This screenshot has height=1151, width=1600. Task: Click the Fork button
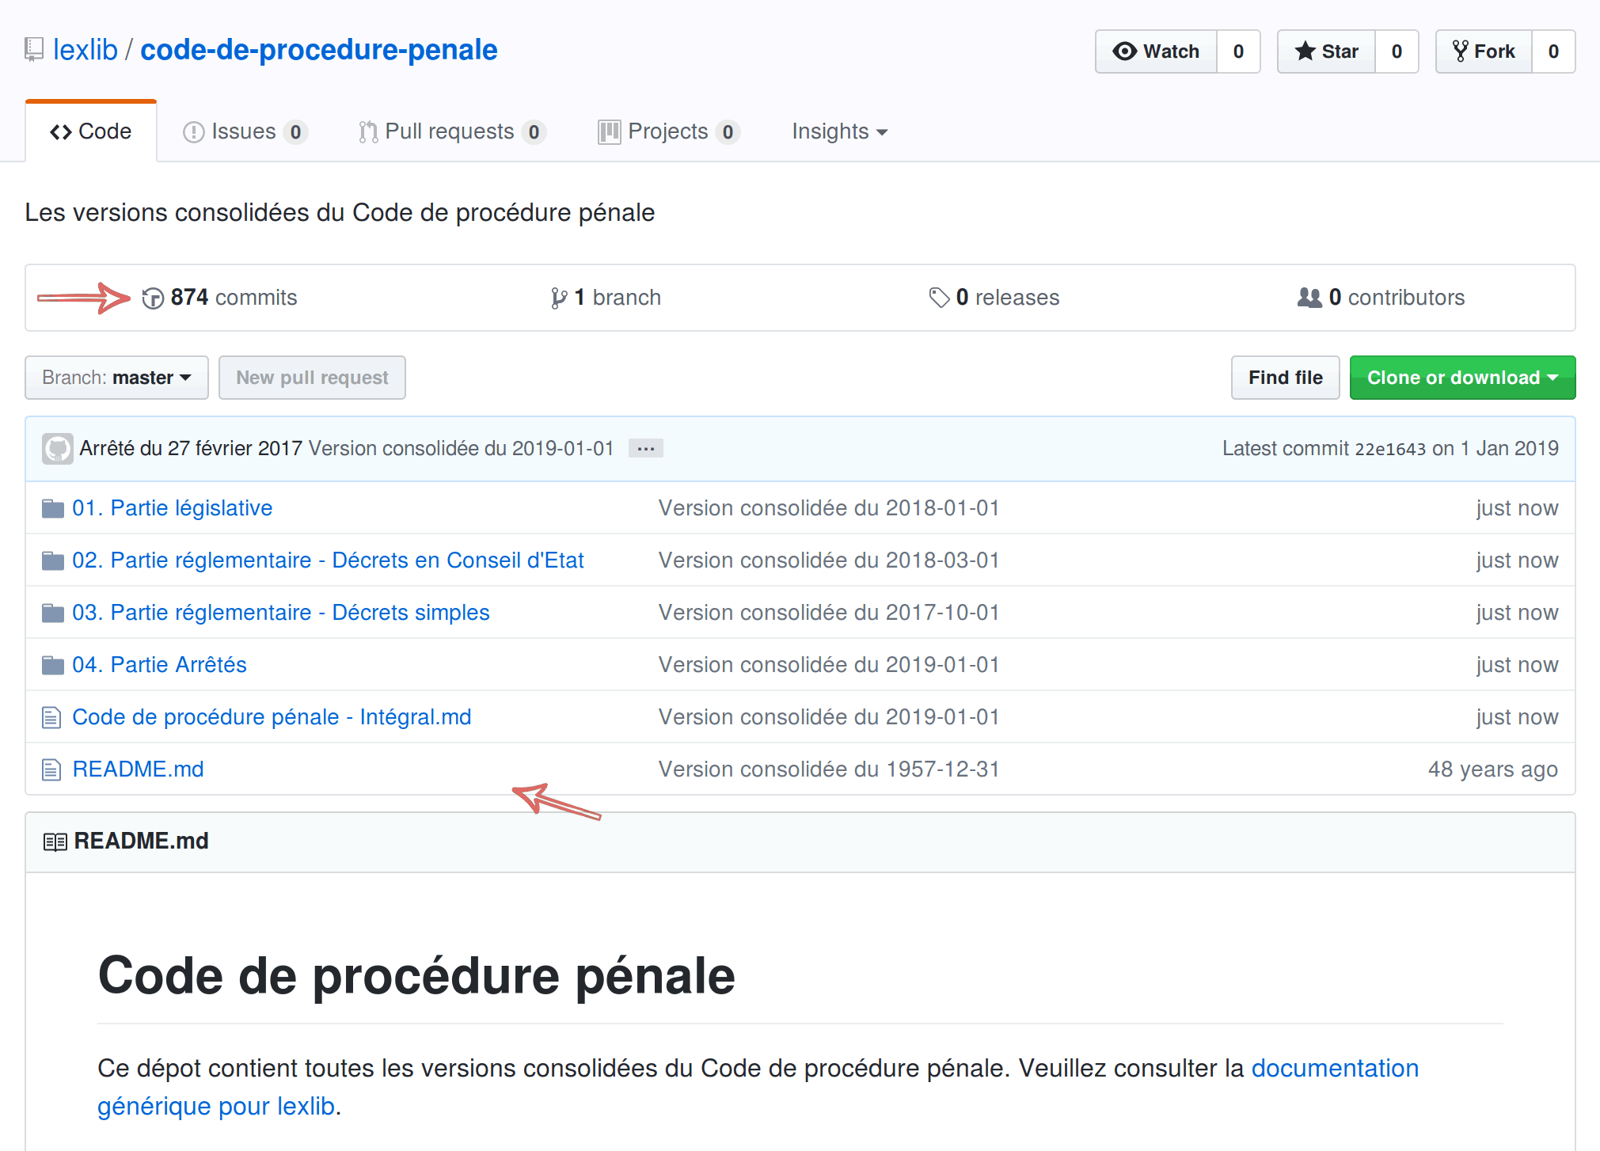click(1484, 51)
